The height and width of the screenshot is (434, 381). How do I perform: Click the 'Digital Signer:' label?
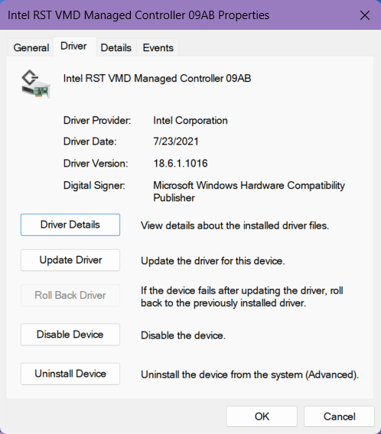pyautogui.click(x=94, y=186)
